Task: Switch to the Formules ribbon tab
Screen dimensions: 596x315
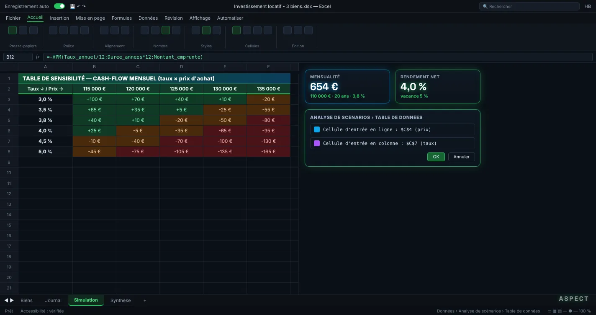Action: pyautogui.click(x=122, y=18)
